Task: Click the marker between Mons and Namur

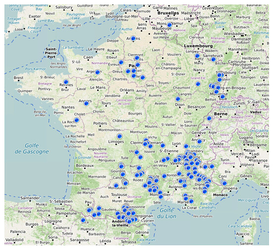Action: coord(169,25)
